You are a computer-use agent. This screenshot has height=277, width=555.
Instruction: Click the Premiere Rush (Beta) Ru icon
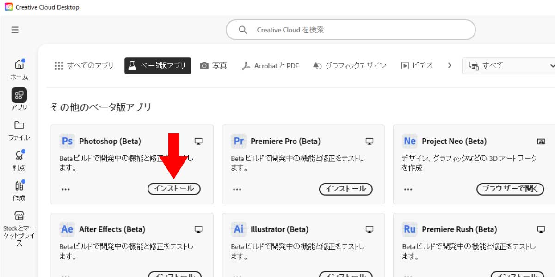tap(409, 229)
